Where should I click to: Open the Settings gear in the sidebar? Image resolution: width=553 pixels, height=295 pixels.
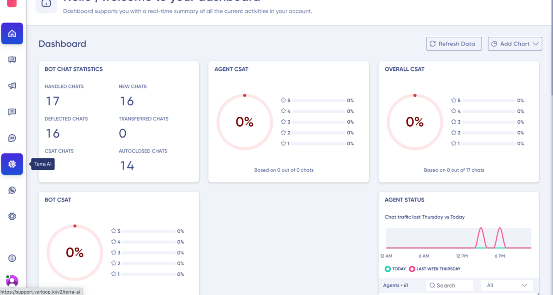12,216
